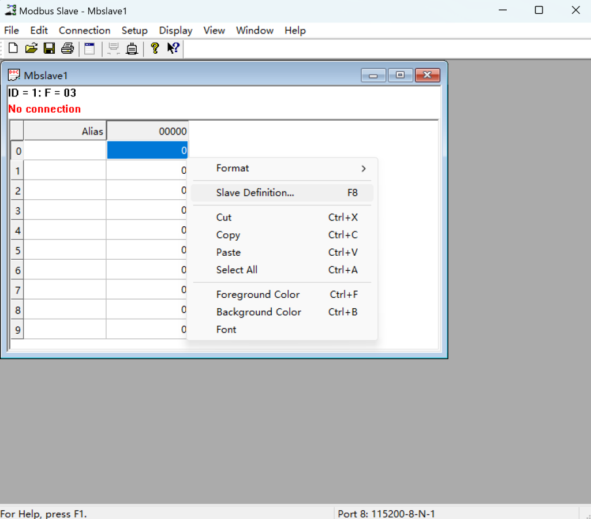Choose Font from the context menu
This screenshot has height=519, width=591.
tap(226, 329)
